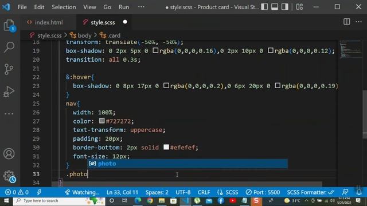Toggle the primary side bar layout icon
The width and height of the screenshot is (367, 206).
264,7
